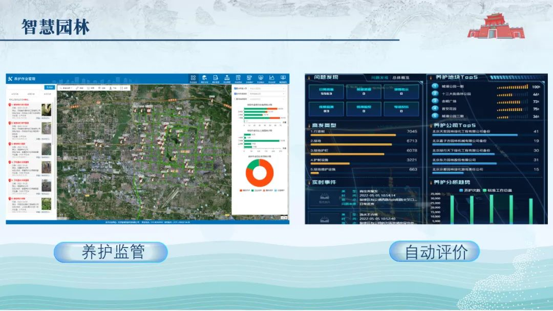Open the photo thumbnail of list item 1
The image size is (553, 311).
point(46,109)
